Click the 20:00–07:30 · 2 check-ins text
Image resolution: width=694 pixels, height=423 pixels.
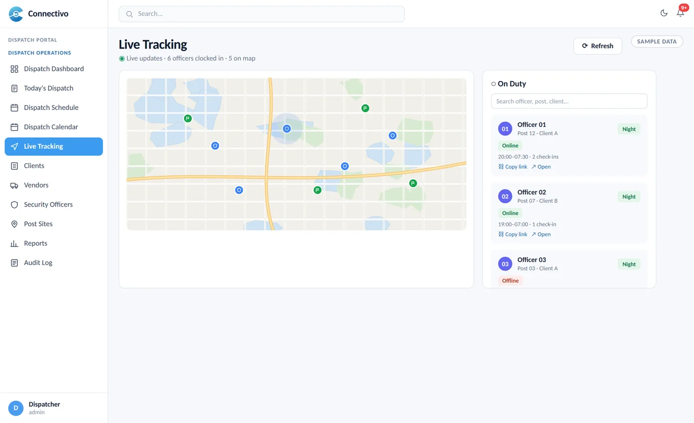pos(528,157)
